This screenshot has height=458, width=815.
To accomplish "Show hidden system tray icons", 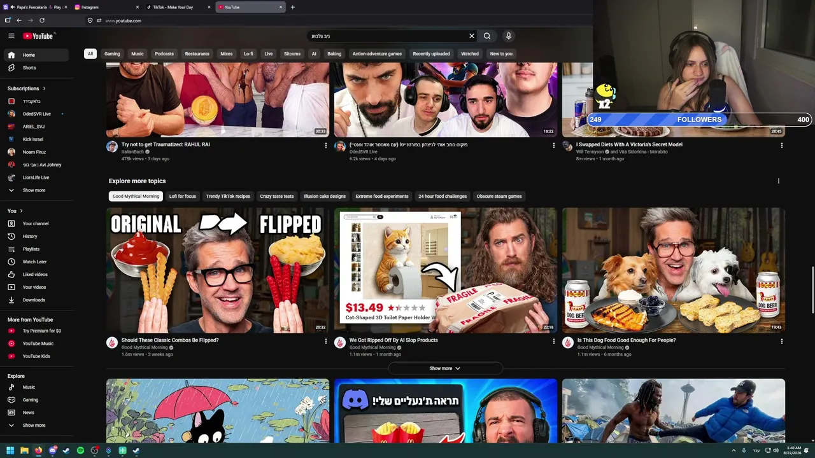I will (x=733, y=450).
